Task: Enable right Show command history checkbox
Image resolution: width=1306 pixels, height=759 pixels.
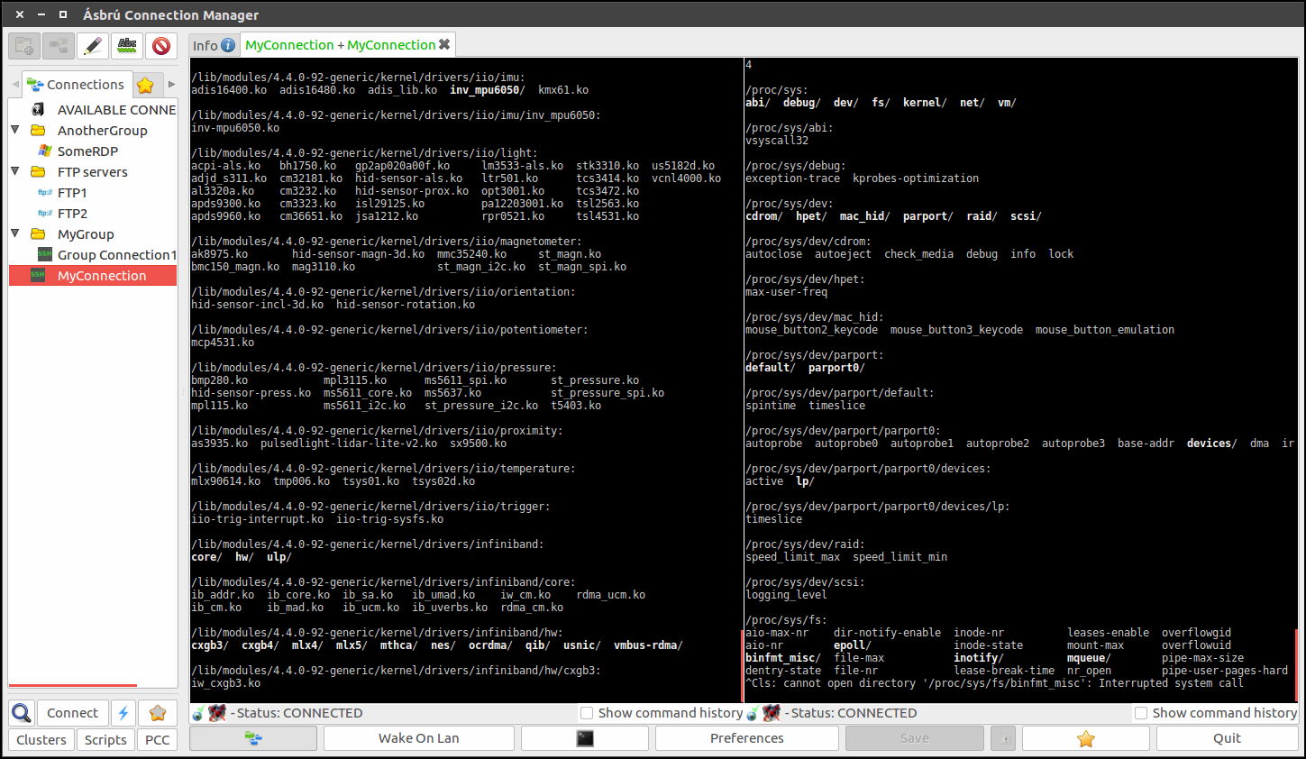Action: [x=1141, y=713]
